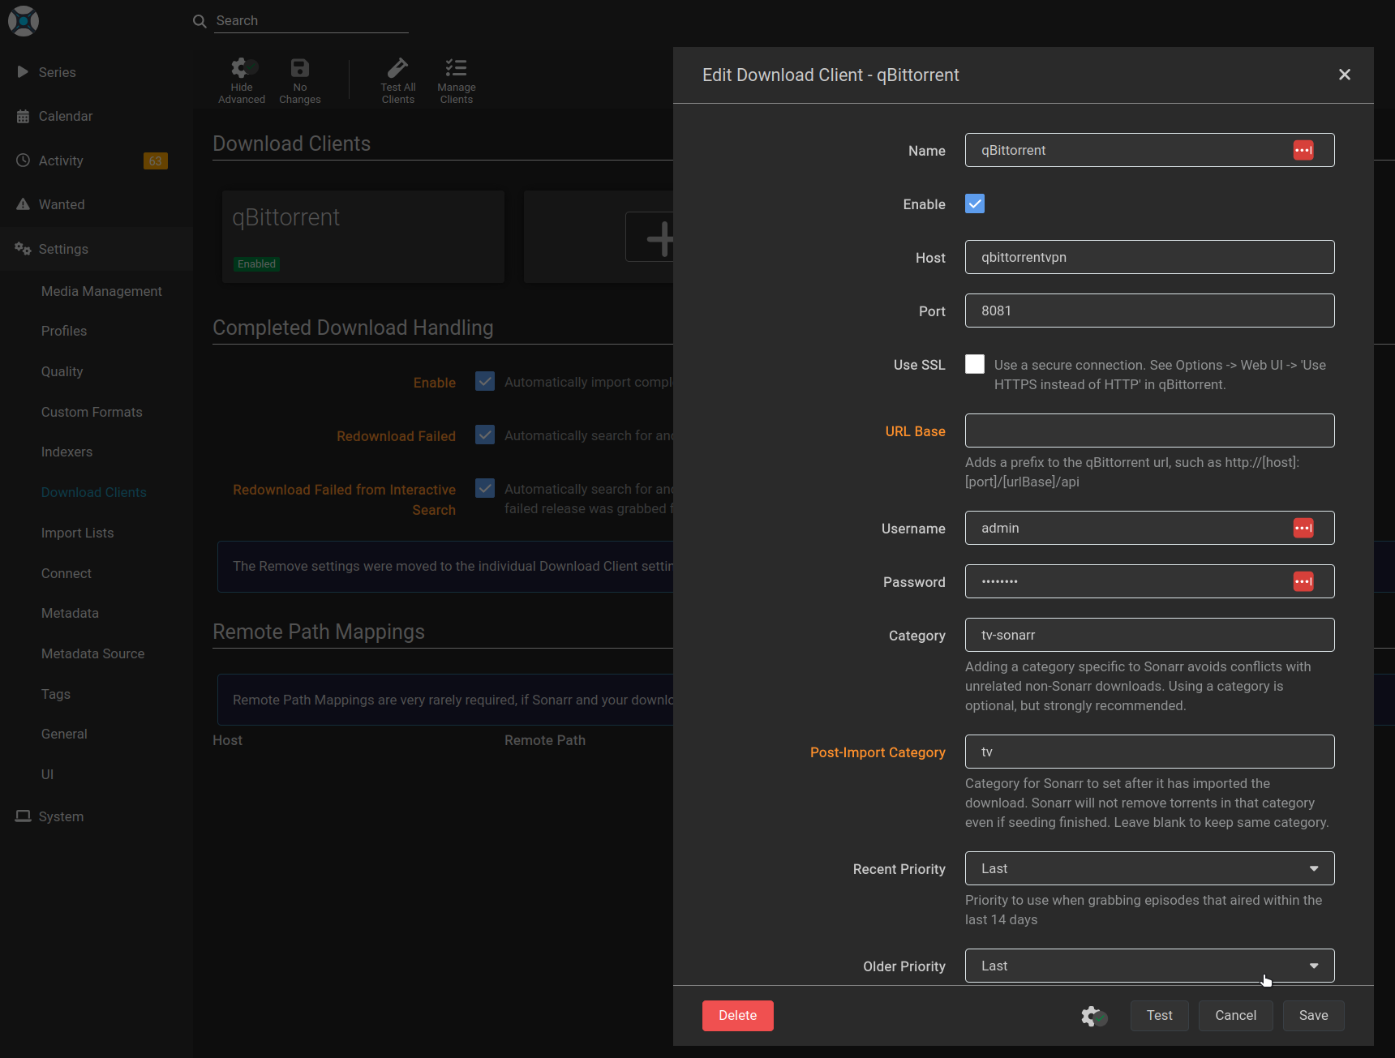The width and height of the screenshot is (1395, 1058).
Task: Toggle Redownload Failed from Interactive Search checkbox
Action: pyautogui.click(x=485, y=488)
